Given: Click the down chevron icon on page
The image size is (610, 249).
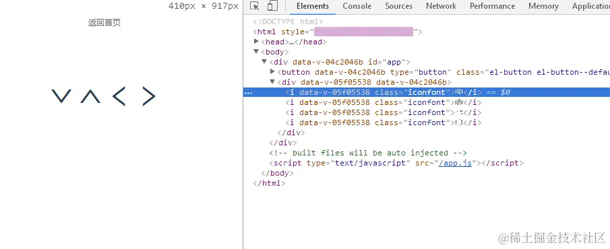Looking at the screenshot, I should point(61,96).
